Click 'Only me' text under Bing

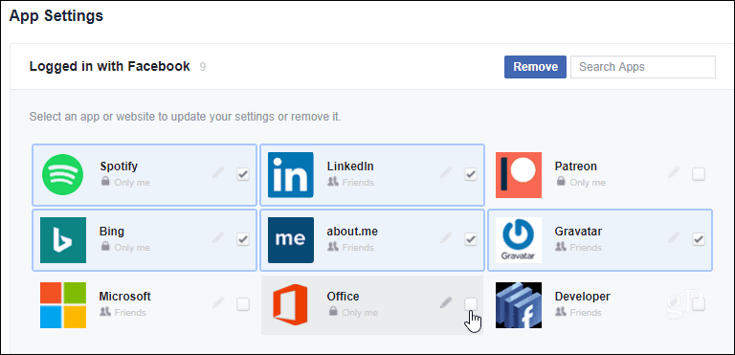[132, 248]
